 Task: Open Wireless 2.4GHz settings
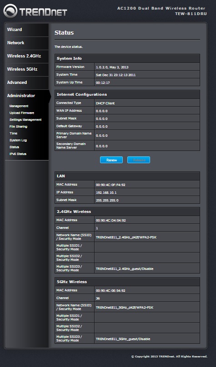(24, 56)
